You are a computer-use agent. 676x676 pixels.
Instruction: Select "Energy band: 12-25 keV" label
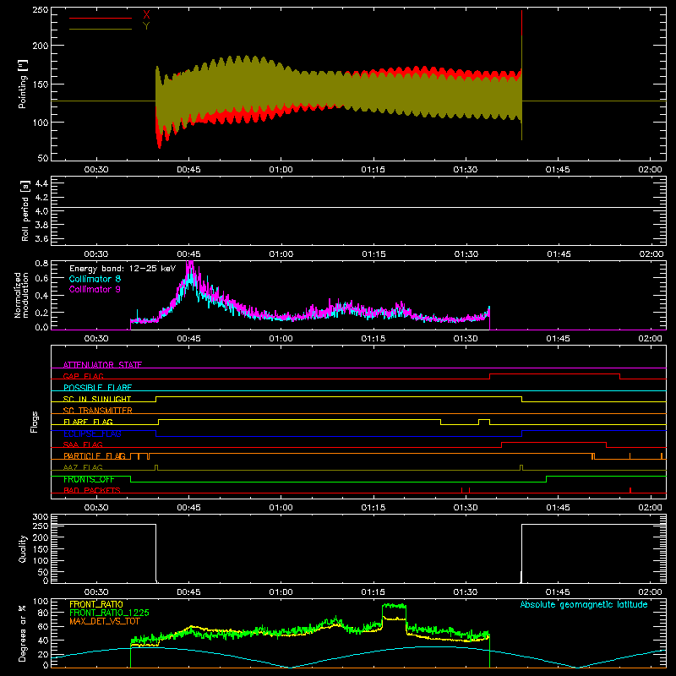point(123,269)
